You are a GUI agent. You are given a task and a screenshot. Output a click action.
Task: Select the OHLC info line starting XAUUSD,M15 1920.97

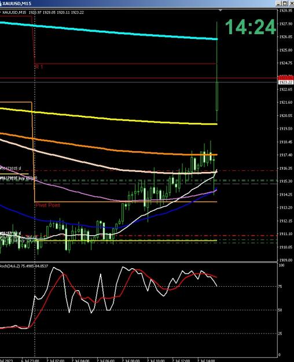pos(43,13)
